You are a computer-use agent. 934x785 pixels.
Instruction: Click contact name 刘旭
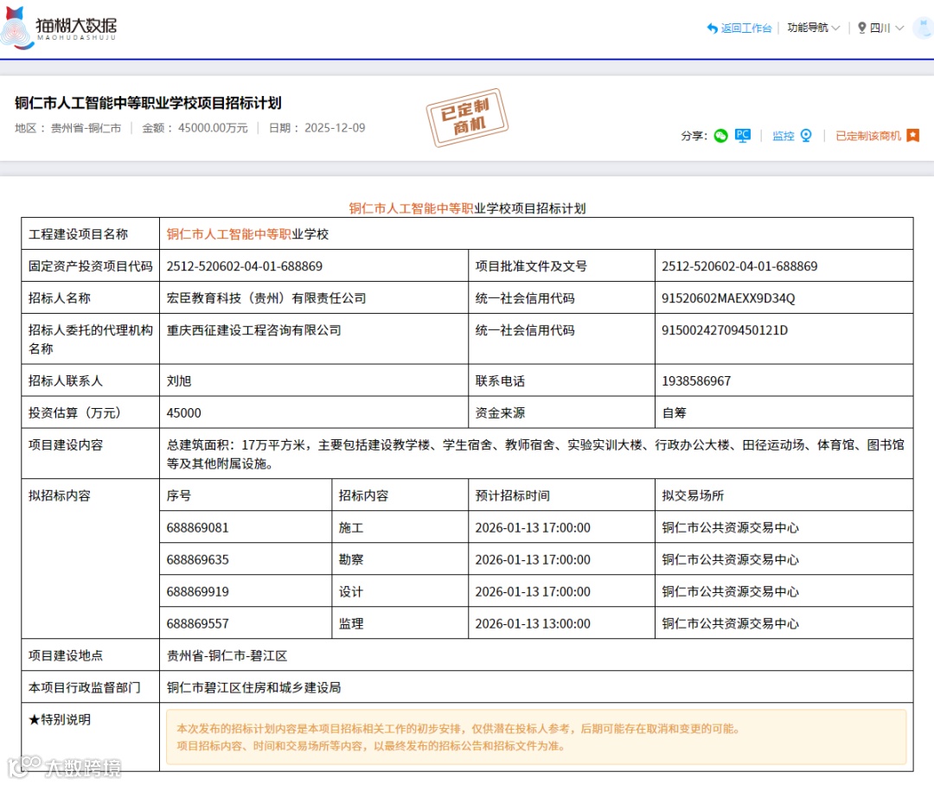pos(179,380)
